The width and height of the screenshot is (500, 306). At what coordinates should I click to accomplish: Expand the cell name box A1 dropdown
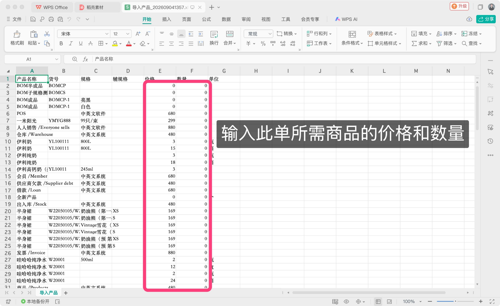point(57,59)
